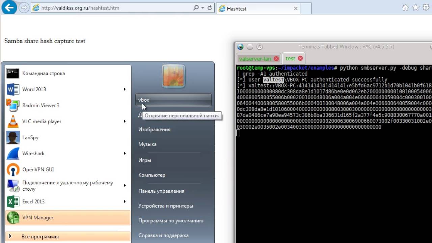
Task: Open Favorites star icon
Action: tap(415, 8)
